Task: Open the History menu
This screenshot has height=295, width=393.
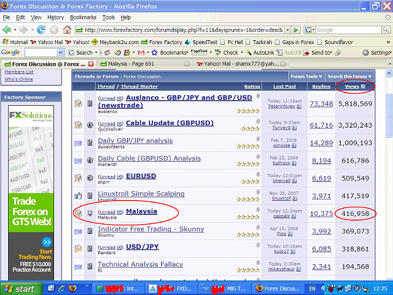Action: click(x=55, y=17)
